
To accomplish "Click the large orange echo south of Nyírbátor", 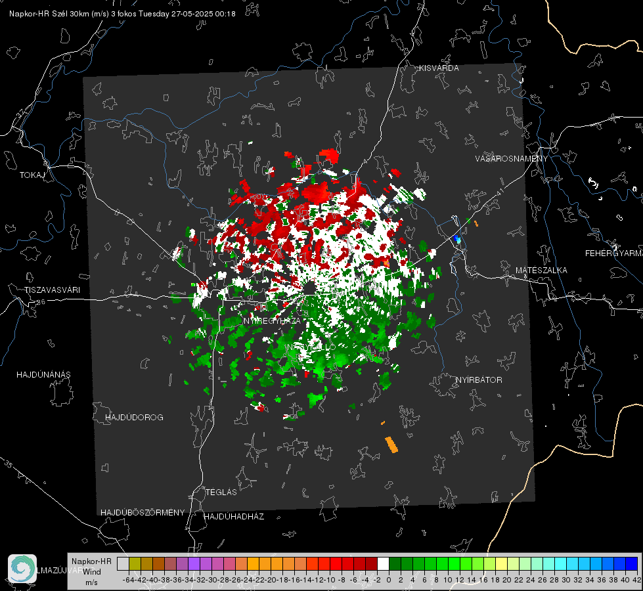I will coord(391,445).
